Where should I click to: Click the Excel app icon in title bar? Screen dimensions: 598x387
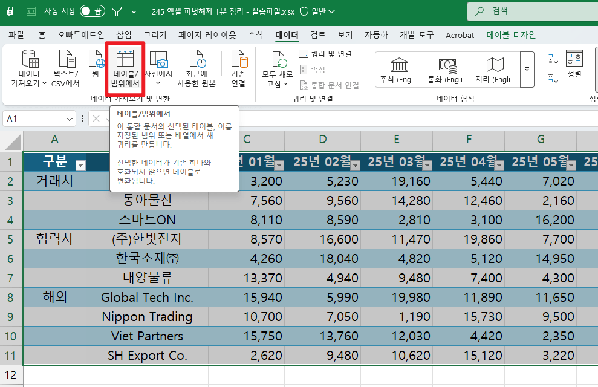[x=12, y=11]
